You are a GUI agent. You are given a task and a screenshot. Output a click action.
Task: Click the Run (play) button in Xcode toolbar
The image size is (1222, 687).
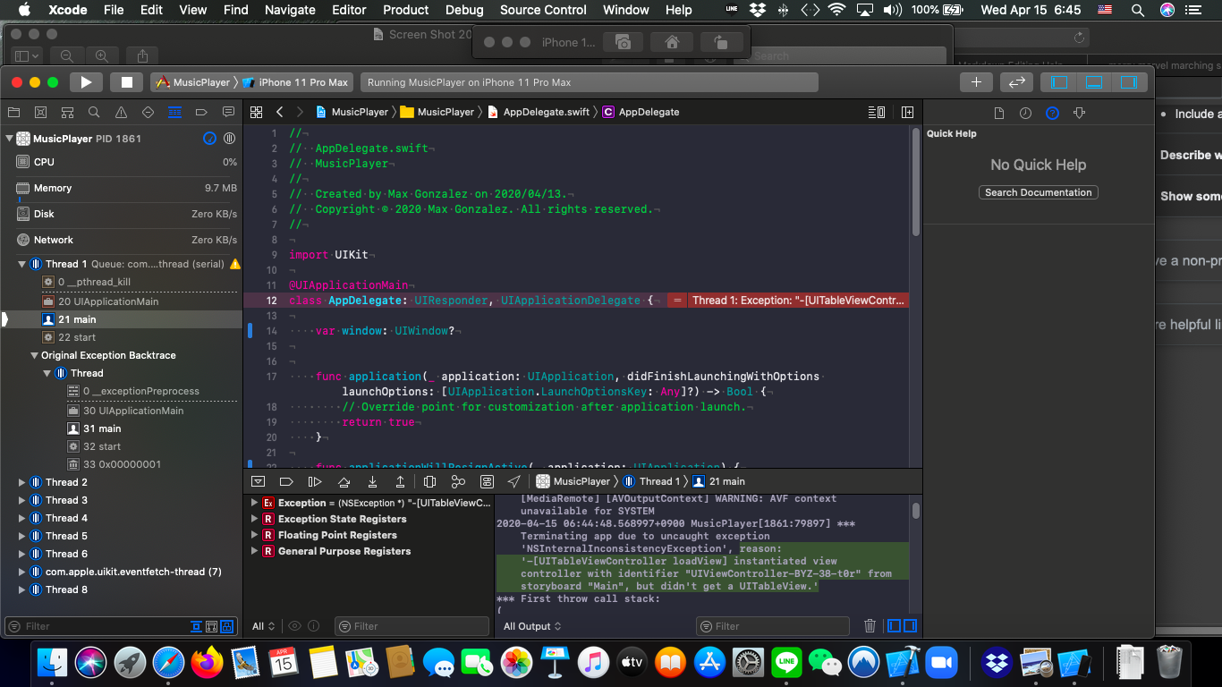(86, 82)
